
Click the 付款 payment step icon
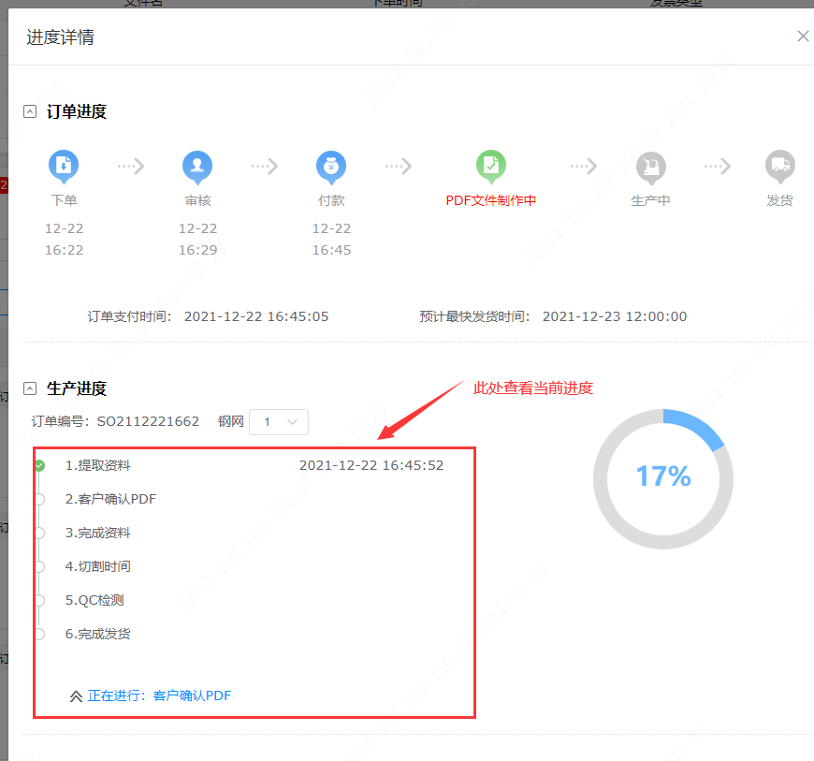click(331, 166)
